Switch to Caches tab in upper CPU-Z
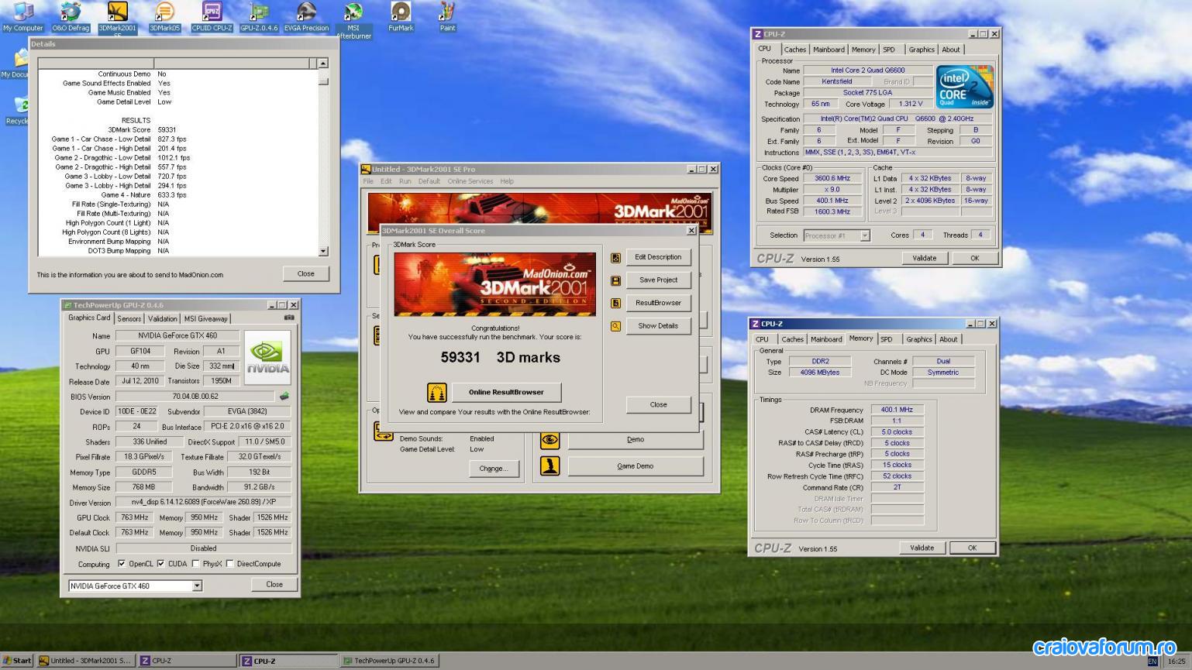This screenshot has height=670, width=1192. [794, 50]
